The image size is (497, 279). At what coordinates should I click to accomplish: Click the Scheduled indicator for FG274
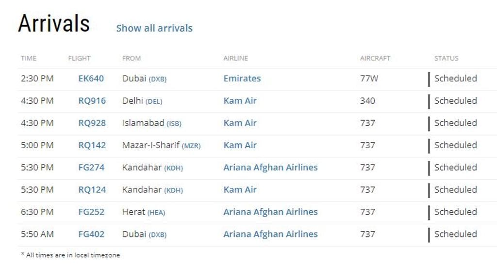click(429, 167)
